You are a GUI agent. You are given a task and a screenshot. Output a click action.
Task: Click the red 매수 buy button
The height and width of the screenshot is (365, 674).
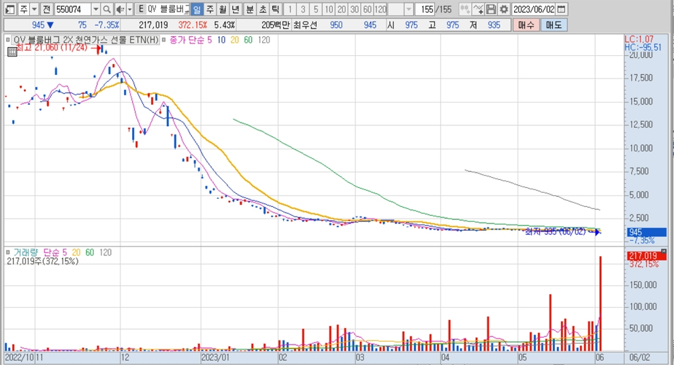(x=526, y=25)
